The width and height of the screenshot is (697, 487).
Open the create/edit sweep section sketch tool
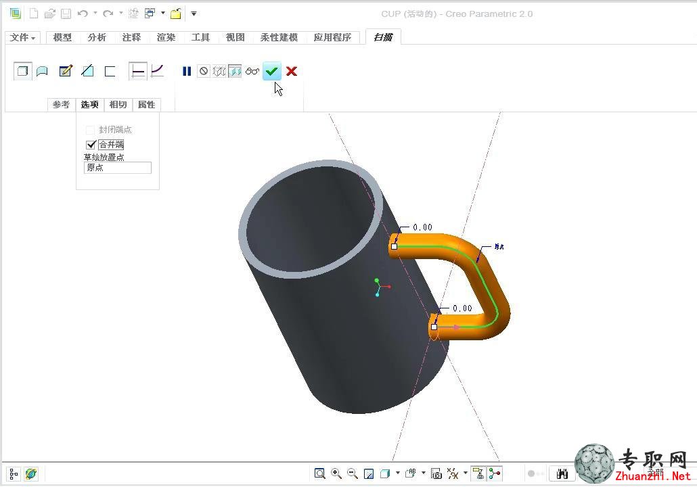pyautogui.click(x=66, y=71)
